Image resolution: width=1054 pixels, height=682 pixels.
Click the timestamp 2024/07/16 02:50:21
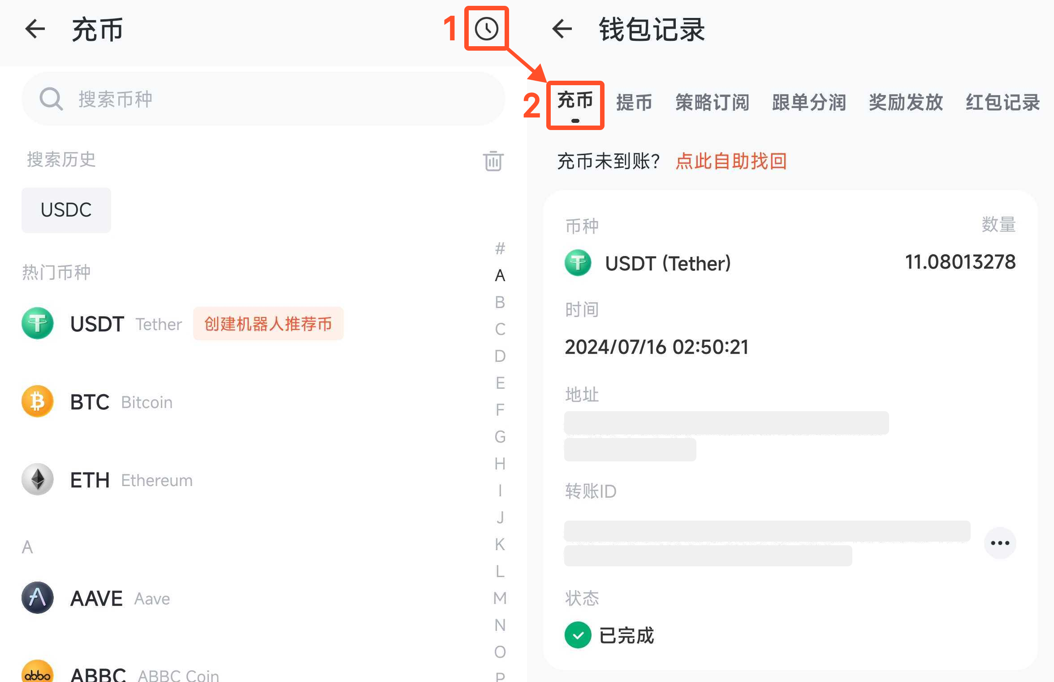click(x=657, y=347)
